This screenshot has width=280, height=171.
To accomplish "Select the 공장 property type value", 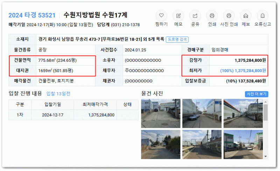I will click(42, 50).
